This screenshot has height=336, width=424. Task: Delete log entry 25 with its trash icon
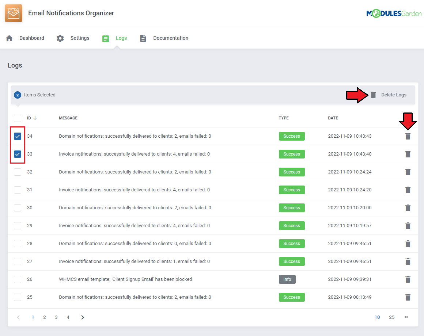click(x=408, y=297)
